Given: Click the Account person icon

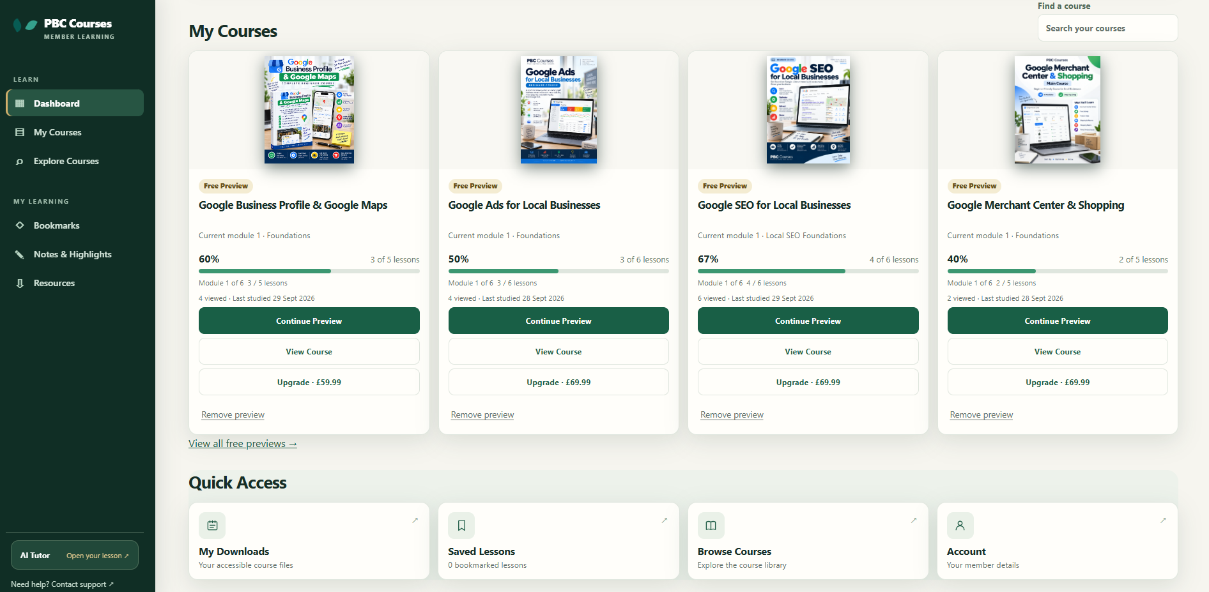Looking at the screenshot, I should click(x=960, y=526).
